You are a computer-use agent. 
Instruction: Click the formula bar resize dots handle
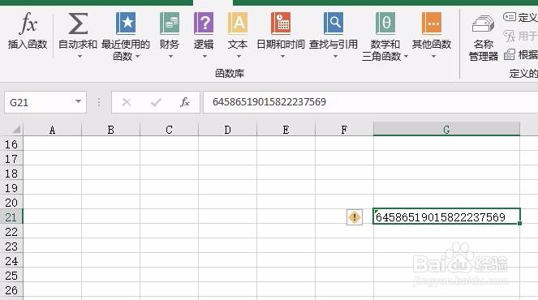point(99,102)
